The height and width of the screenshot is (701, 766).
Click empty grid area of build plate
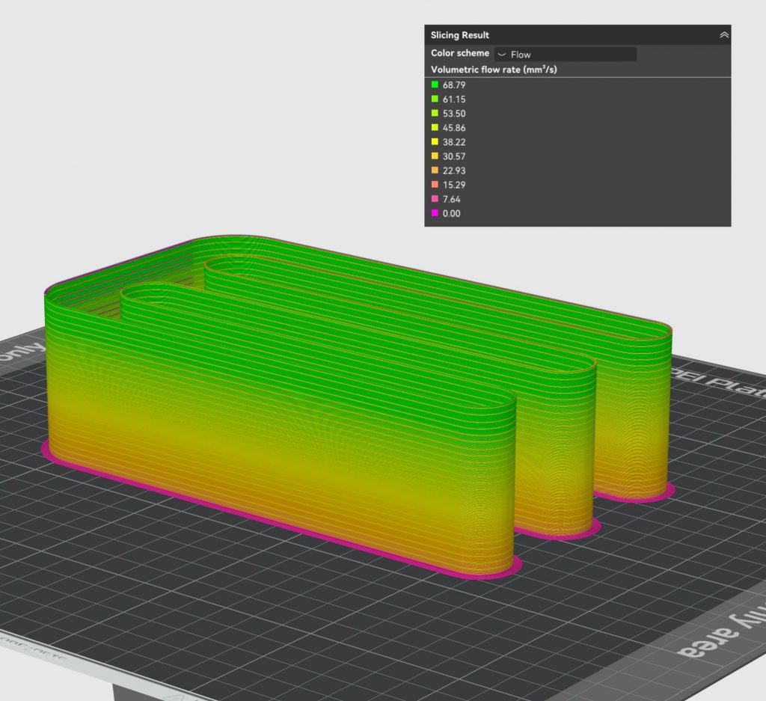(x=224, y=613)
